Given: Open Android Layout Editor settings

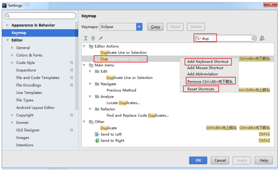Looking at the screenshot, I should (x=35, y=108).
